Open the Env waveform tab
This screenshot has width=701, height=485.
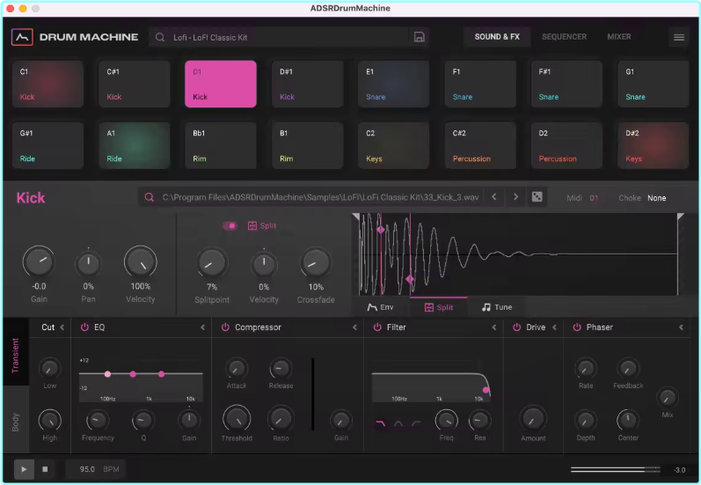381,307
